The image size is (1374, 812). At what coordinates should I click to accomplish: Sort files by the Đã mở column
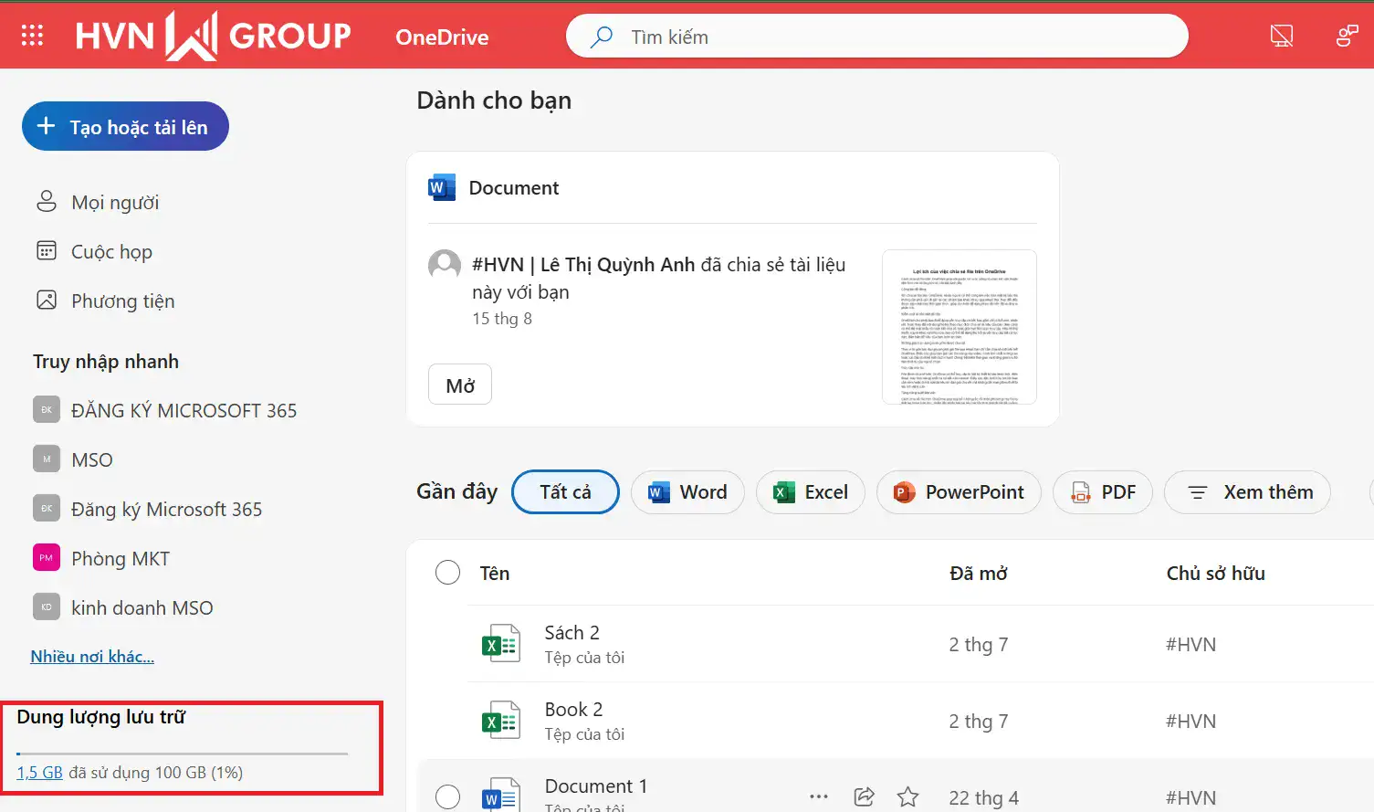(979, 573)
